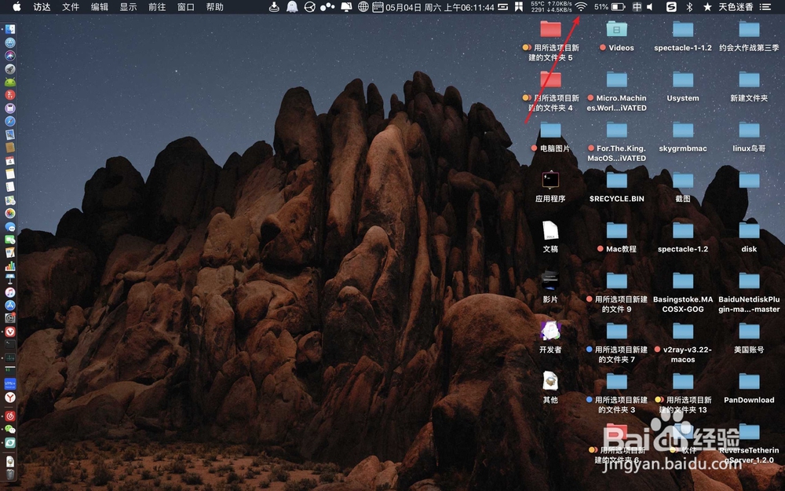Click the download tray icon in menu bar
This screenshot has width=785, height=491.
tap(274, 7)
